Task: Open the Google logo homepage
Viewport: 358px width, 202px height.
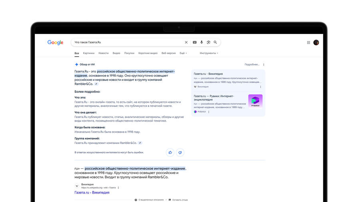Action: (55, 42)
